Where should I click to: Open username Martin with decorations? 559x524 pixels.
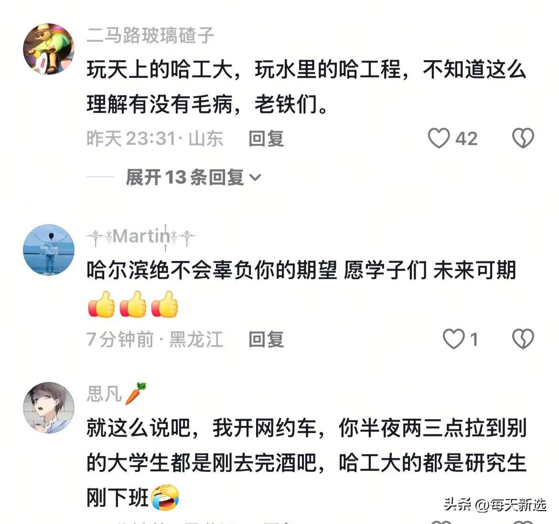[141, 236]
